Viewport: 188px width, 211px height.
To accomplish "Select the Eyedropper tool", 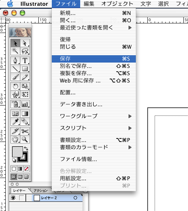I will (x=15, y=122).
